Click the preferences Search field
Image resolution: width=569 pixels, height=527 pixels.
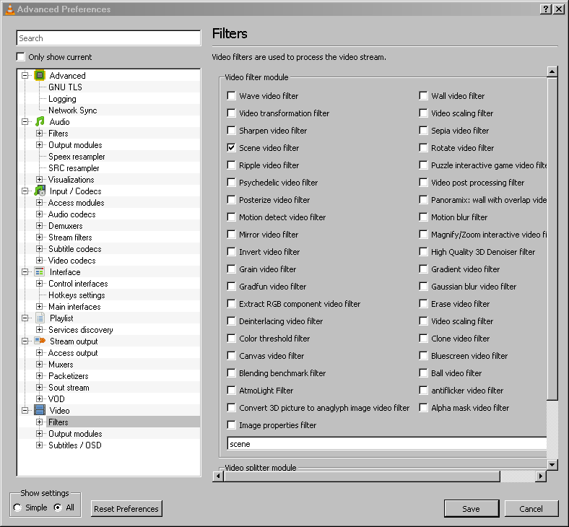click(x=108, y=38)
